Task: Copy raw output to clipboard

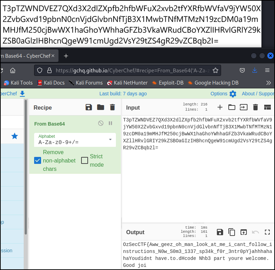Action: point(231,232)
